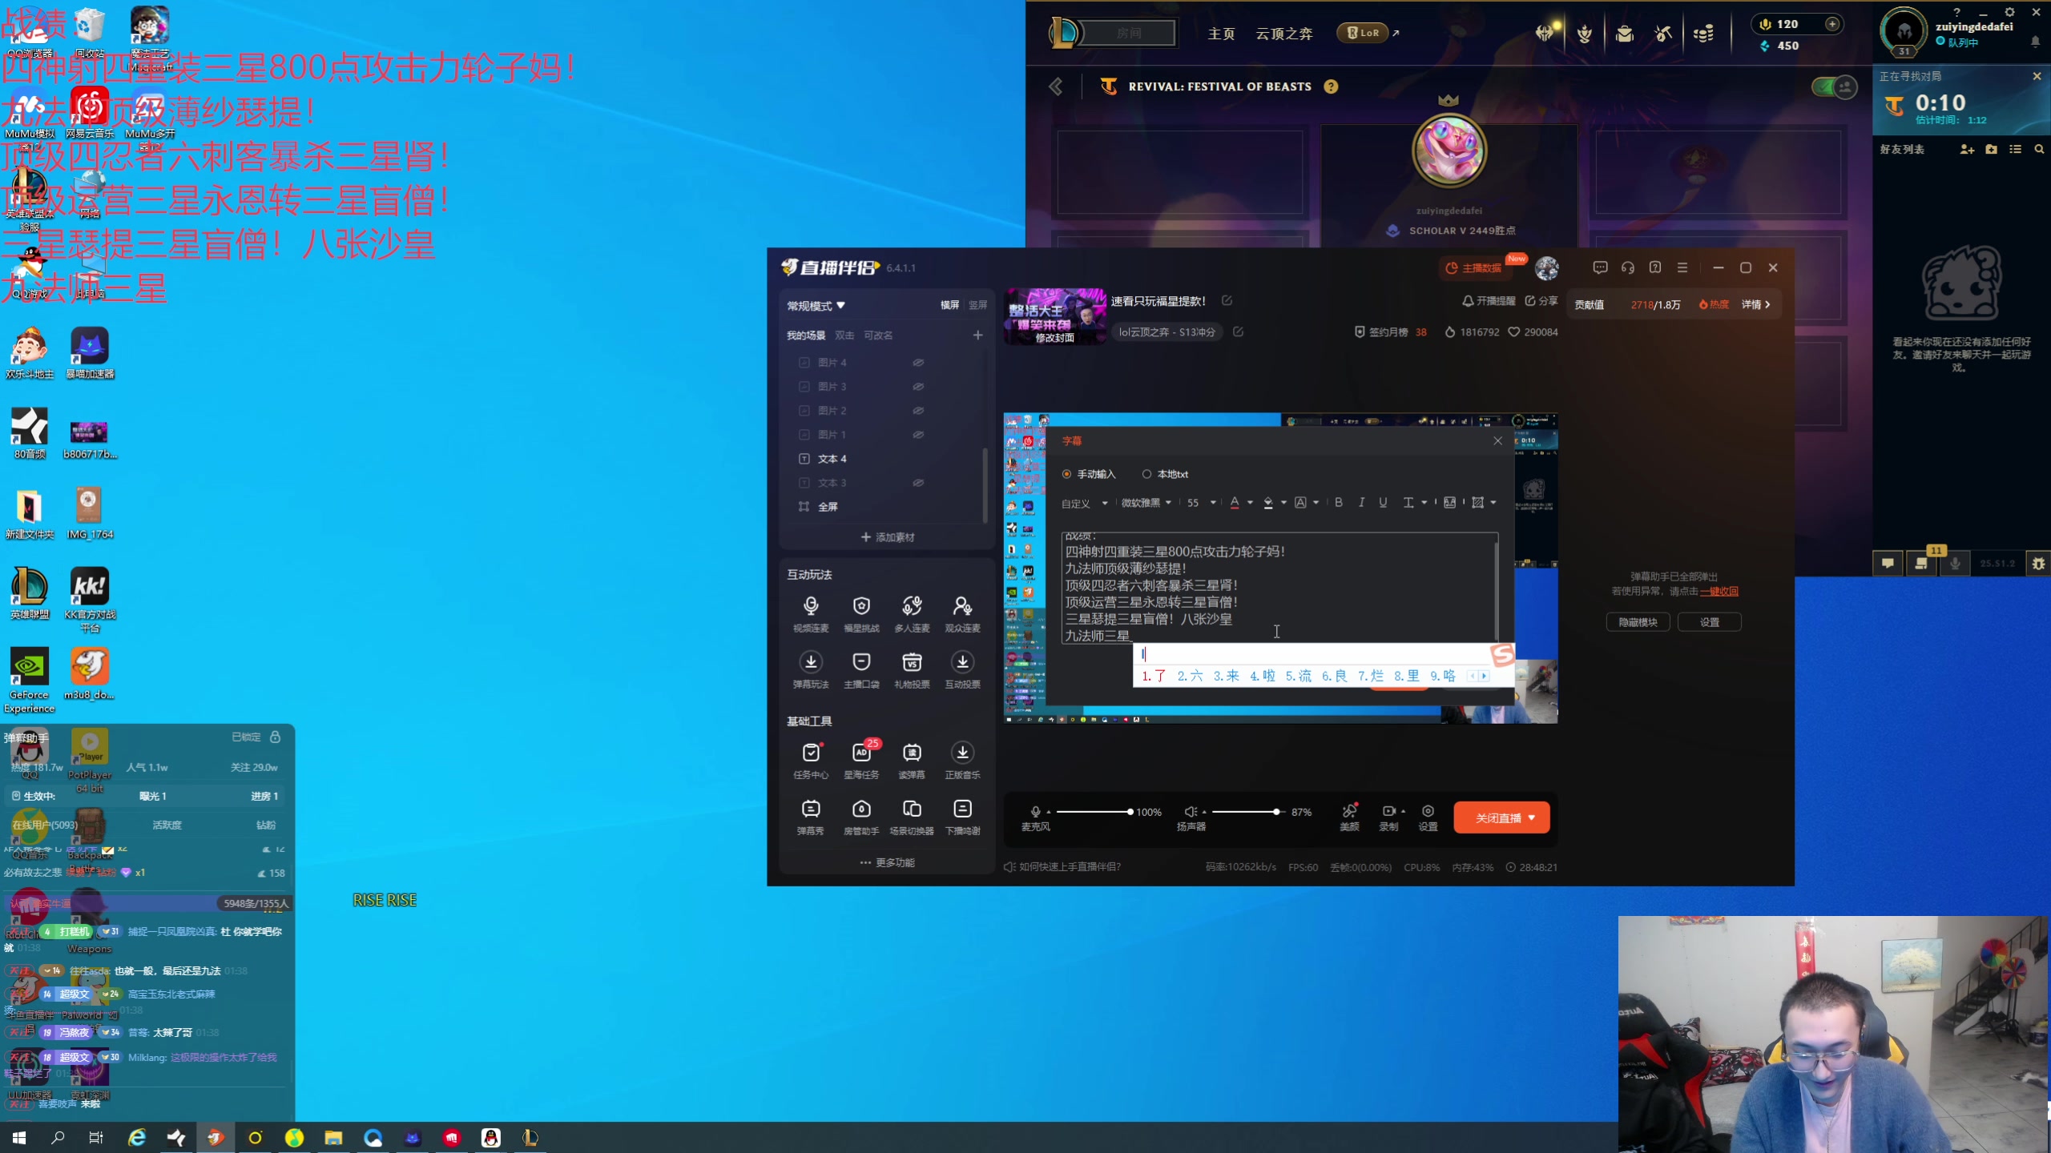This screenshot has width=2051, height=1153.
Task: Open 主播数据 streamer data button
Action: [1474, 268]
